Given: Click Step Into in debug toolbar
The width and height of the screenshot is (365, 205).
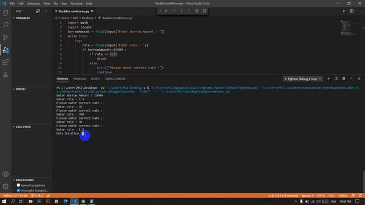Looking at the screenshot, I should coord(181,11).
